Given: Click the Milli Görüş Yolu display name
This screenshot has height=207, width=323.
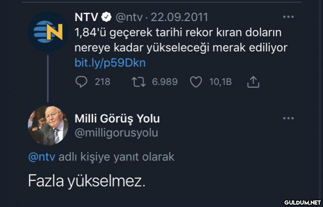Looking at the screenshot, I should click(x=117, y=119).
